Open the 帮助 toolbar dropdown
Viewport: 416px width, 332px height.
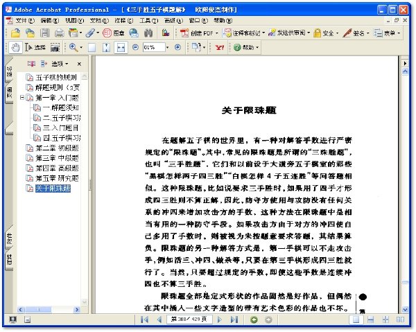coord(245,47)
